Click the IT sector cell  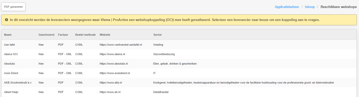tap(154, 73)
